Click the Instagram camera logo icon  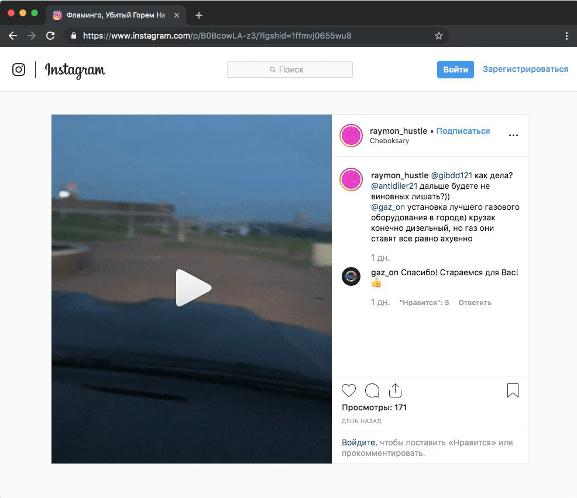point(19,70)
